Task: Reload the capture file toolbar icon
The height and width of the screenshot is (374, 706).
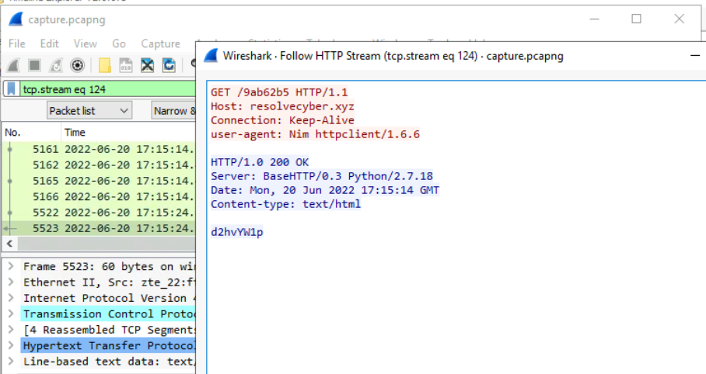Action: [x=168, y=65]
